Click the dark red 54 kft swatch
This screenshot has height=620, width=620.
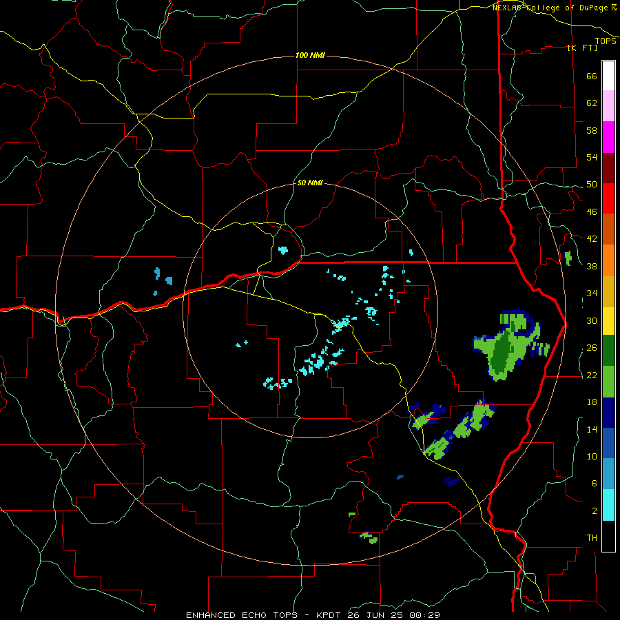click(x=608, y=167)
